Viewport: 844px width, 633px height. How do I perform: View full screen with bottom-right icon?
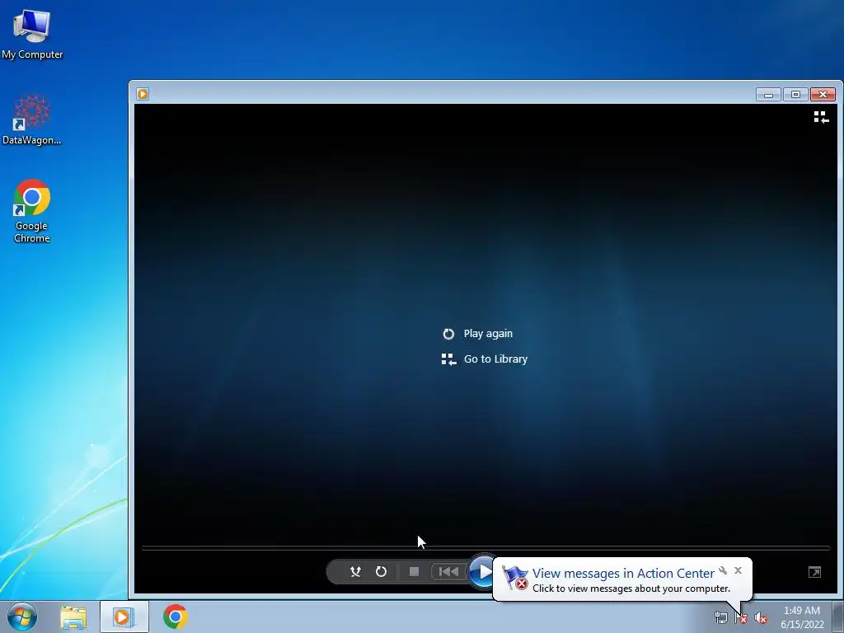pyautogui.click(x=814, y=572)
